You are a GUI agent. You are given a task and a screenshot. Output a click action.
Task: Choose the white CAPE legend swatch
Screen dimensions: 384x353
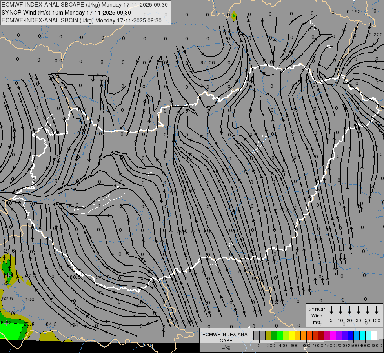[x=375, y=335]
